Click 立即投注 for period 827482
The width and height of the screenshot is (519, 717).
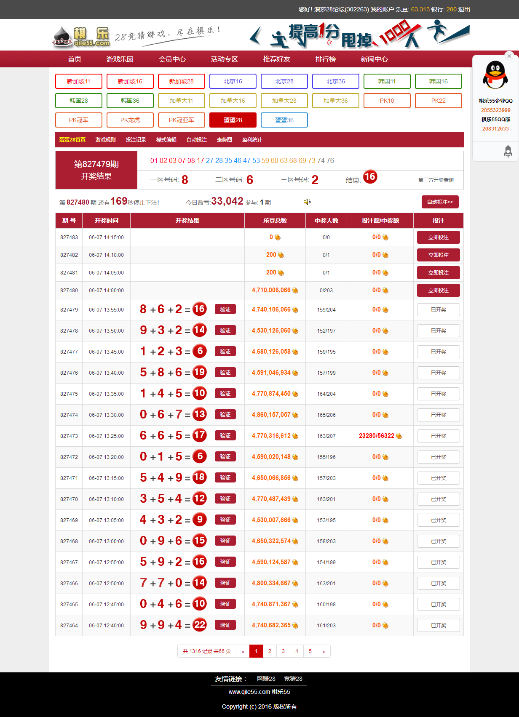[438, 255]
